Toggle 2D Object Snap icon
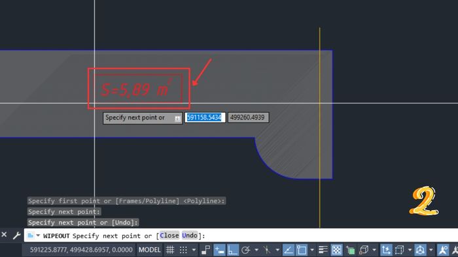 (302, 250)
